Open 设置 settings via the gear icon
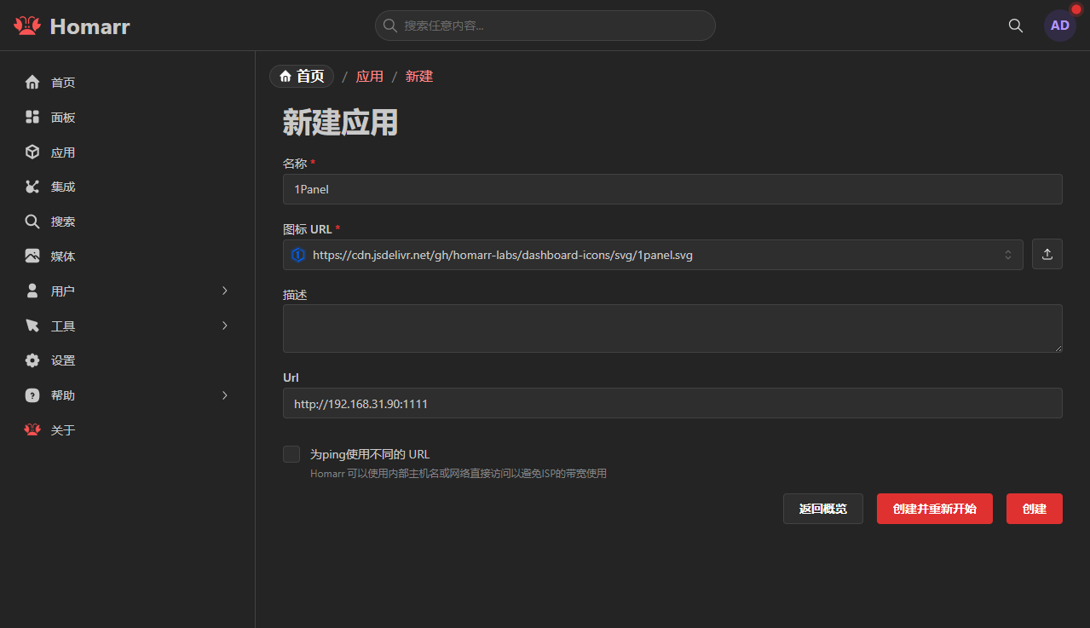Image resolution: width=1090 pixels, height=628 pixels. (32, 360)
